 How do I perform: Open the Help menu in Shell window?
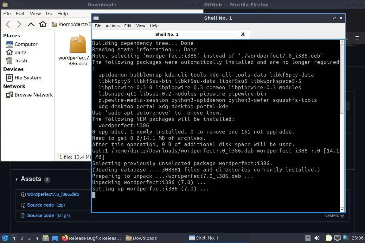coord(154,26)
